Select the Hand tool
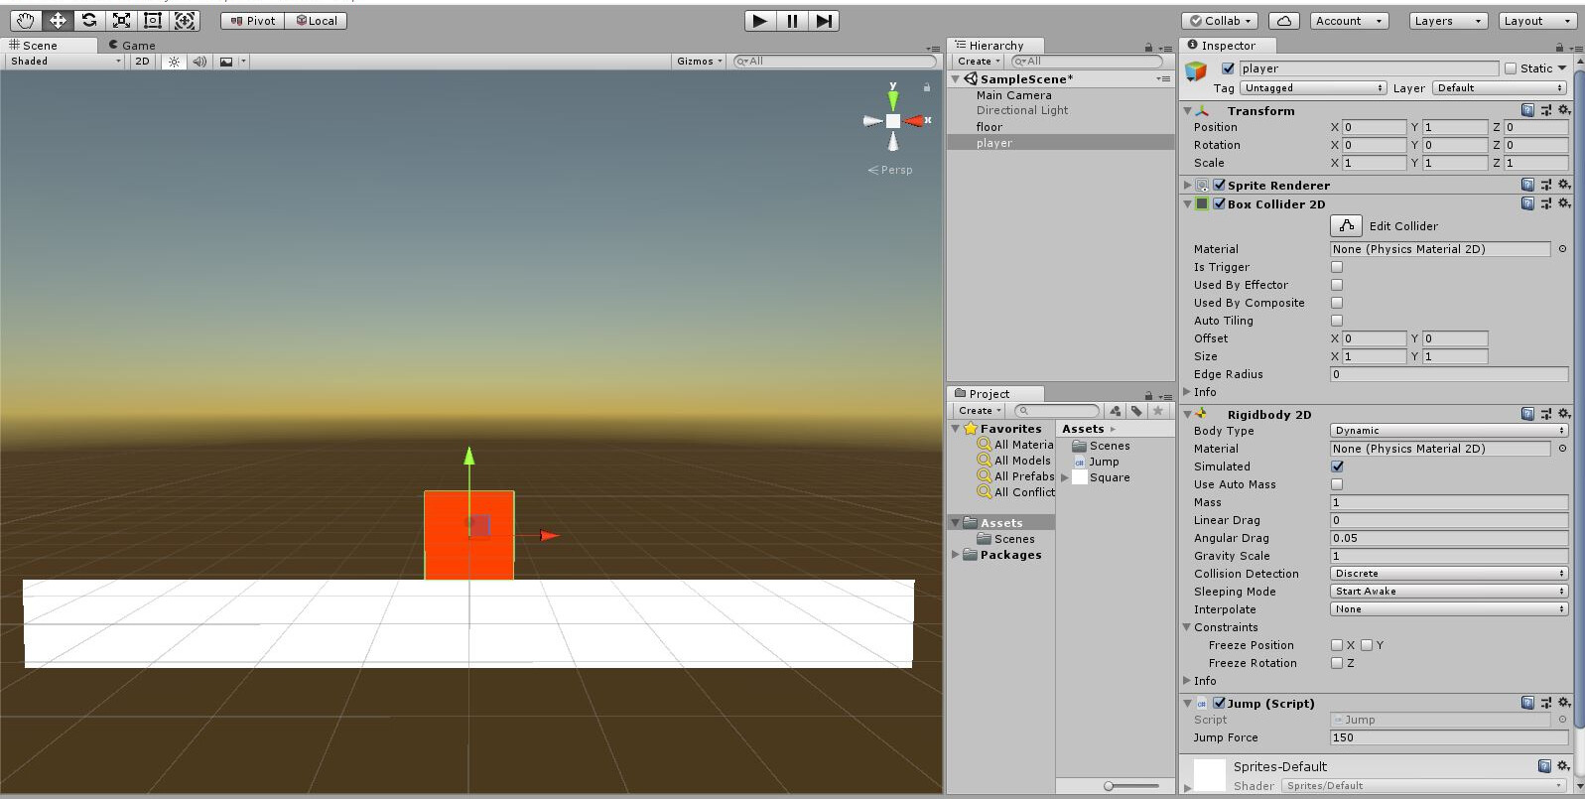 [26, 20]
